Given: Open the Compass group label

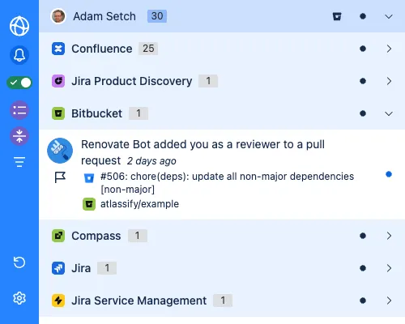Looking at the screenshot, I should pyautogui.click(x=96, y=236).
